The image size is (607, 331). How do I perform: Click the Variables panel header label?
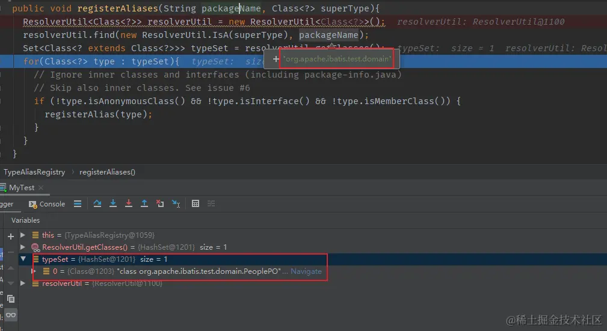click(25, 220)
